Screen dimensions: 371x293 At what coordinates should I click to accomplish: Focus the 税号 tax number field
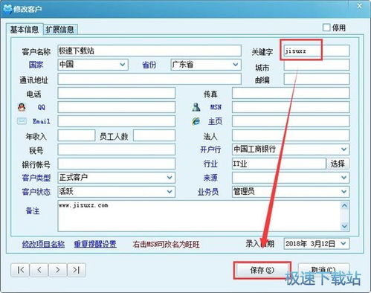[x=117, y=149]
